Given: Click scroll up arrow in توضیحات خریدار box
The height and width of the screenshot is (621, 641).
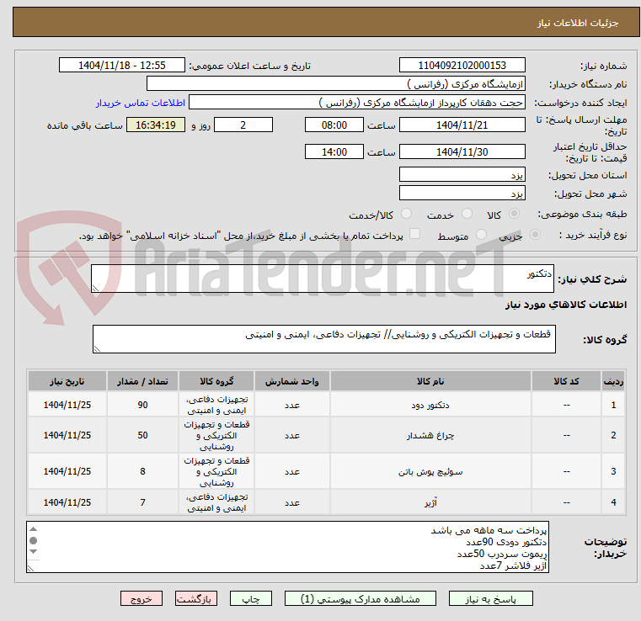Looking at the screenshot, I should [x=34, y=529].
